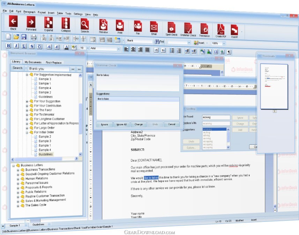The width and height of the screenshot is (299, 235).
Task: Click Ignore All in Grammar Check
Action: click(x=121, y=124)
